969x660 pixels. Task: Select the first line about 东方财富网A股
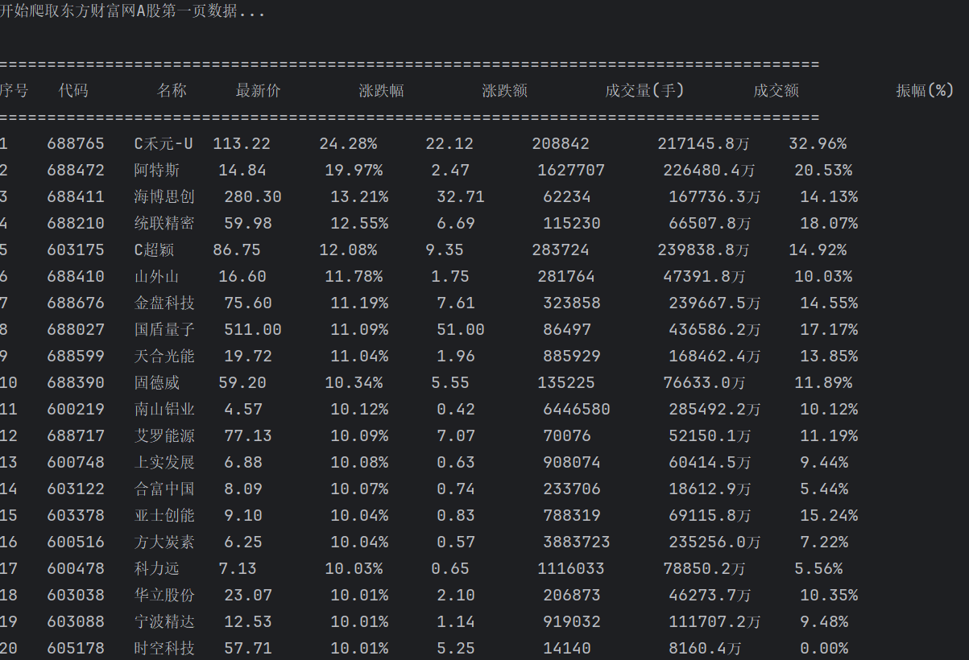(133, 11)
